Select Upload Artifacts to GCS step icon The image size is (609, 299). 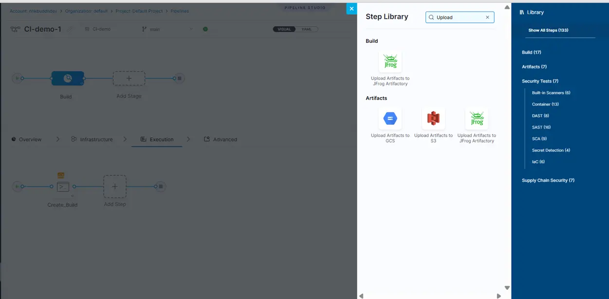pyautogui.click(x=390, y=118)
